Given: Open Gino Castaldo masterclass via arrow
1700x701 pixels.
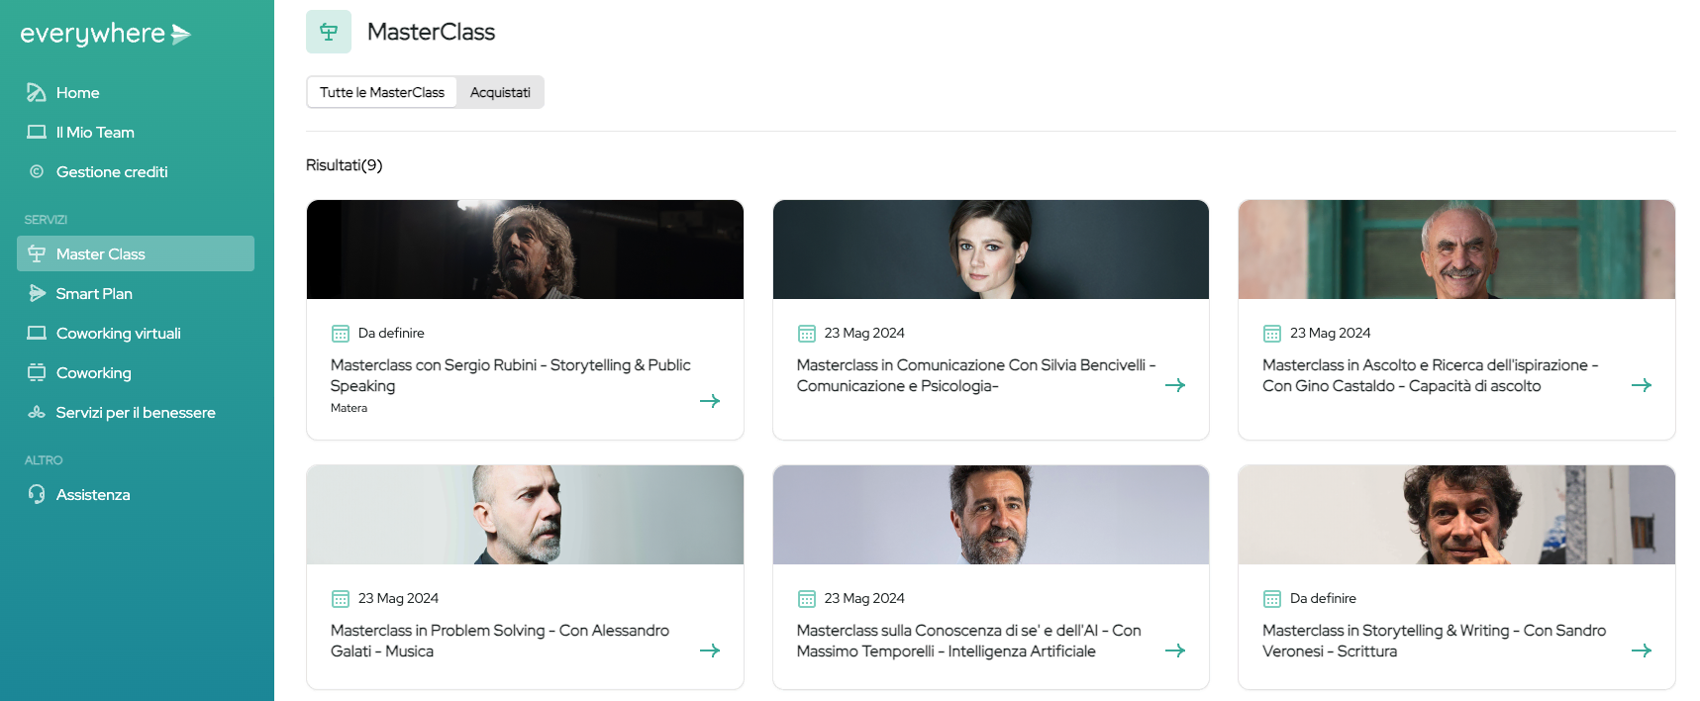Looking at the screenshot, I should 1642,385.
